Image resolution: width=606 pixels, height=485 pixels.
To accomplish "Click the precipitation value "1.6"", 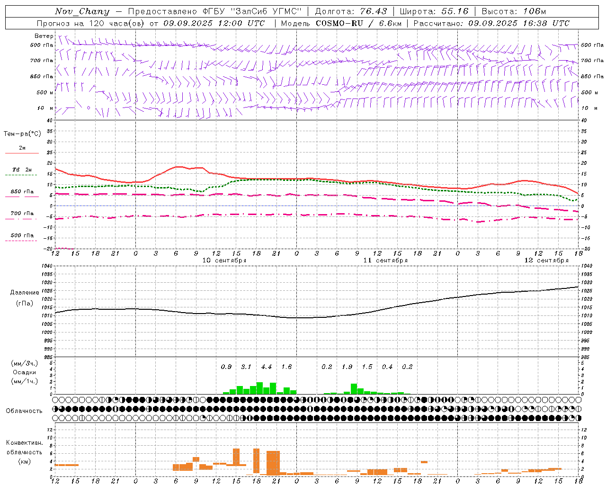I will pos(286,367).
